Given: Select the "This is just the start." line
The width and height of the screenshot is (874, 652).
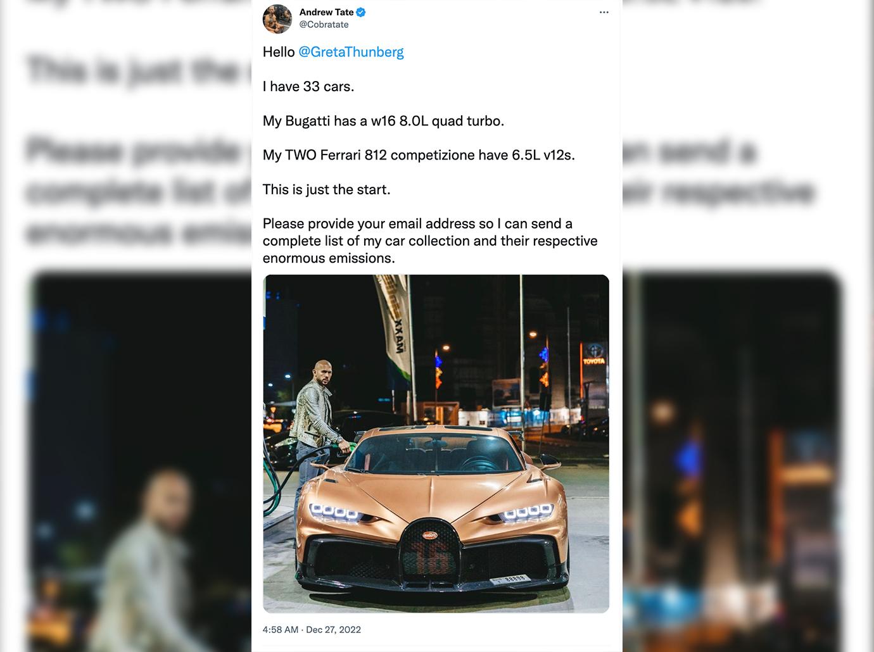Looking at the screenshot, I should (x=326, y=189).
